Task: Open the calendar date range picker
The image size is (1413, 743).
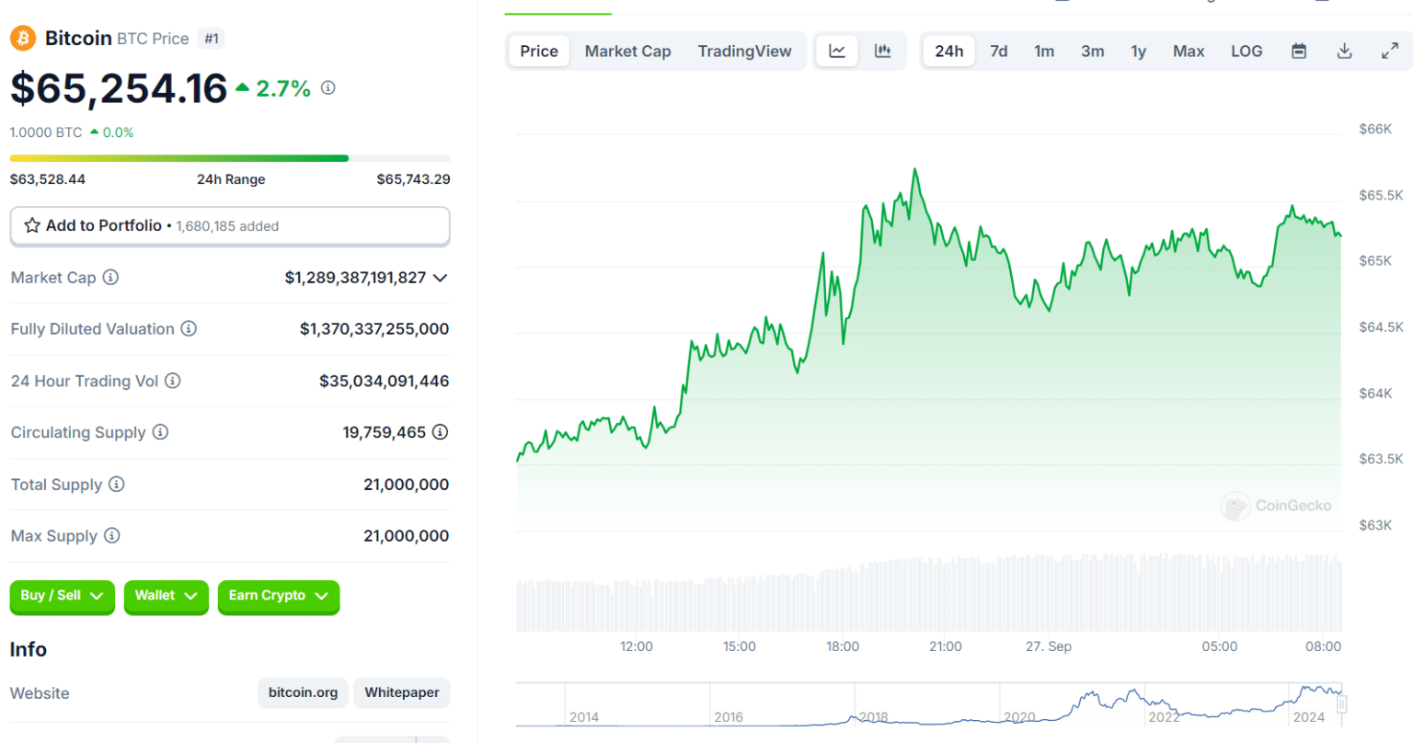Action: [x=1299, y=51]
